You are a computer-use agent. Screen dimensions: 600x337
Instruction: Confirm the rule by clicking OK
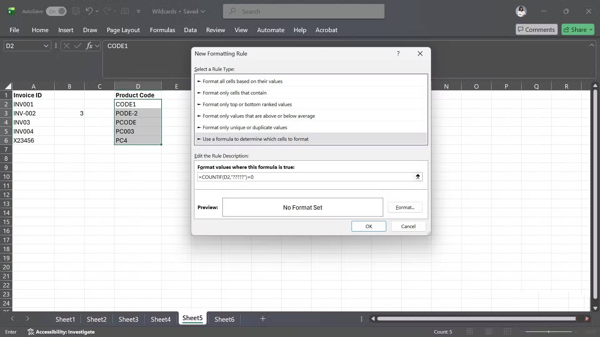coord(369,226)
